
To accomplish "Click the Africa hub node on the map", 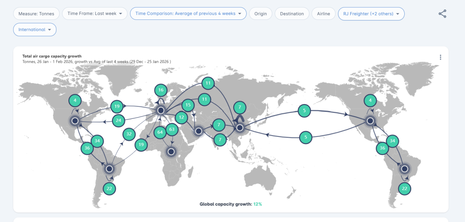I will (x=171, y=151).
